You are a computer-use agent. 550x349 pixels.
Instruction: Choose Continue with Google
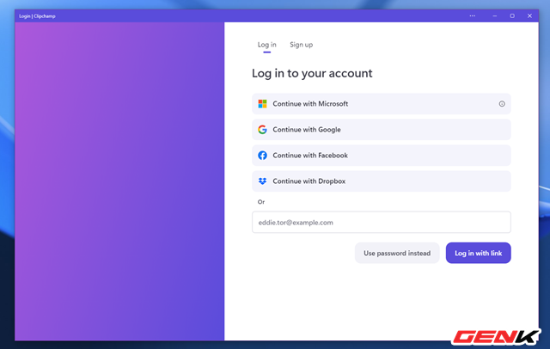point(382,130)
